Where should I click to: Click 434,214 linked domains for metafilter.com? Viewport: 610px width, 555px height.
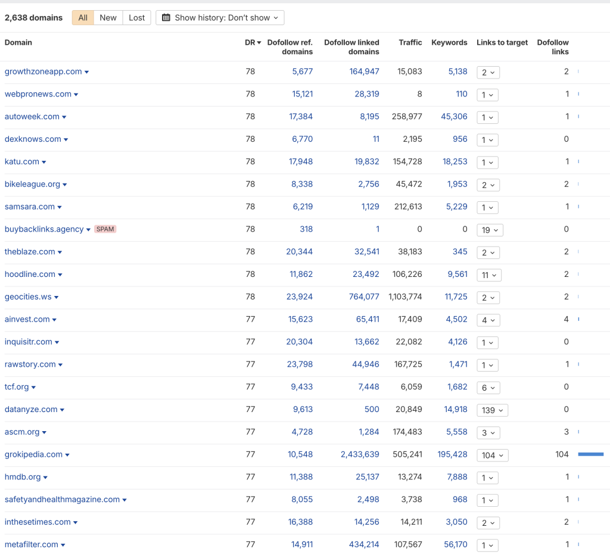pos(364,544)
